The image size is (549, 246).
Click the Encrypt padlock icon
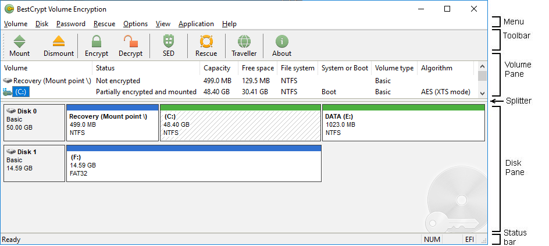pyautogui.click(x=97, y=41)
